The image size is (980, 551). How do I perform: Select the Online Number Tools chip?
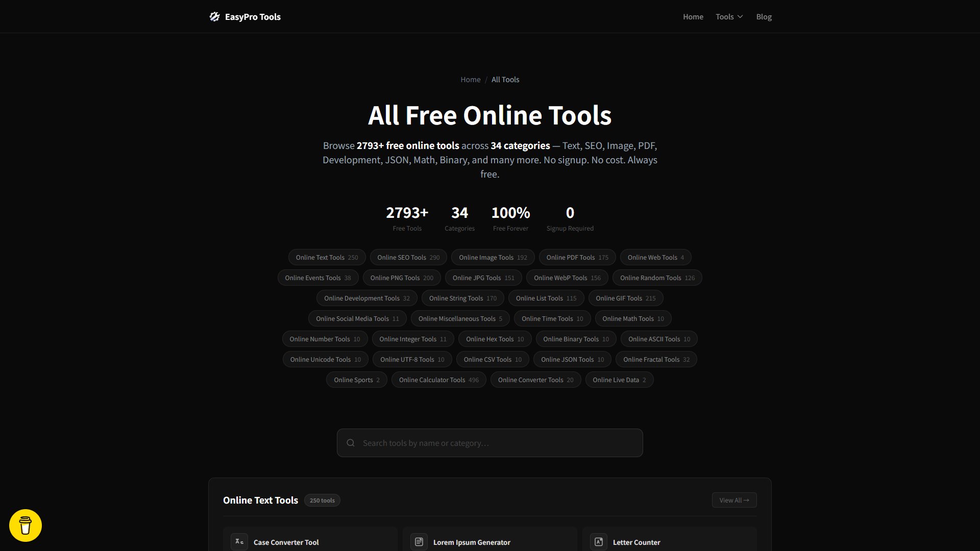pyautogui.click(x=325, y=339)
